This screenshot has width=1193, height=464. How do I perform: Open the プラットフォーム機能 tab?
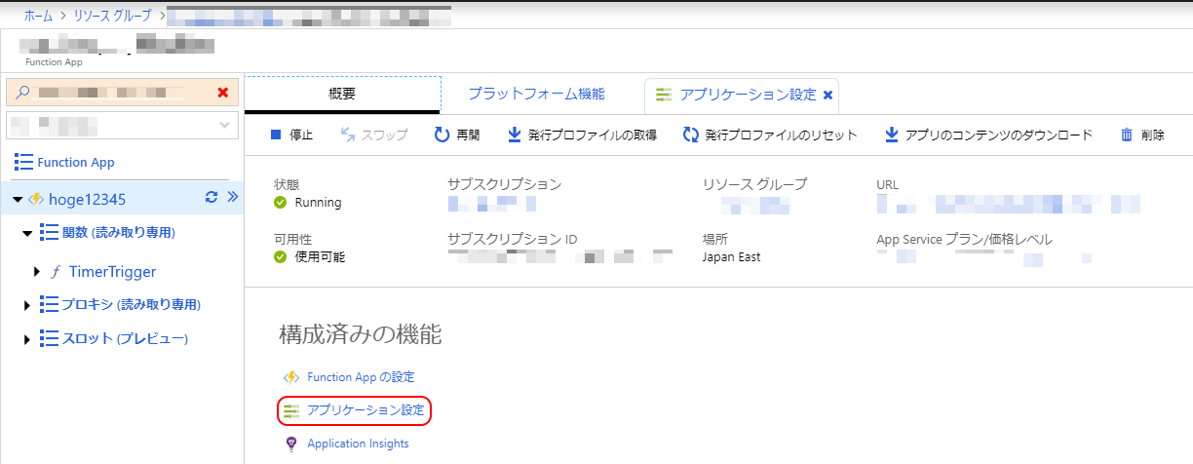coord(536,94)
